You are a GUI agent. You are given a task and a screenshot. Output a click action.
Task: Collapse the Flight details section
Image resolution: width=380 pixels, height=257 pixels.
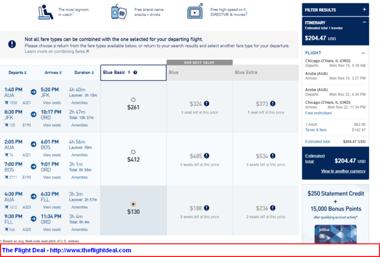coord(363,53)
